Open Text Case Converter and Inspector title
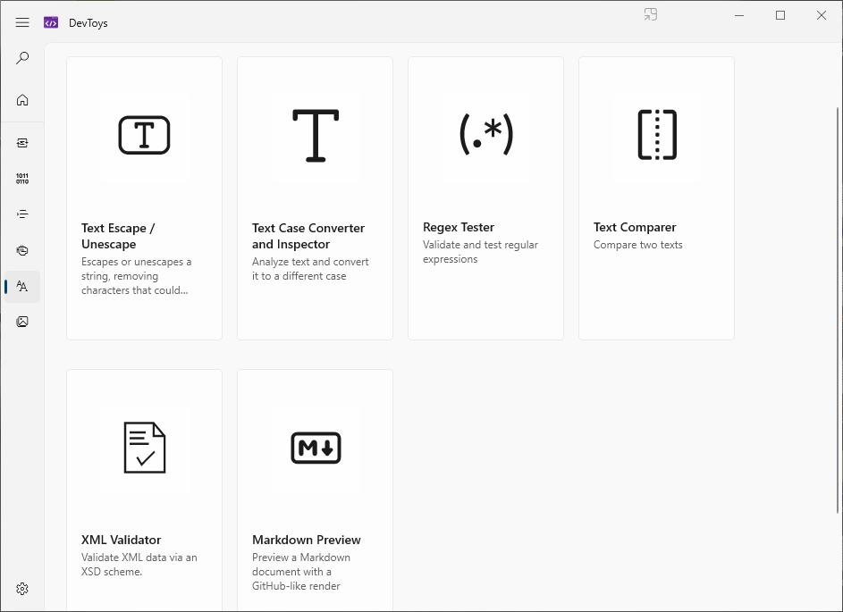The width and height of the screenshot is (843, 612). coord(308,236)
